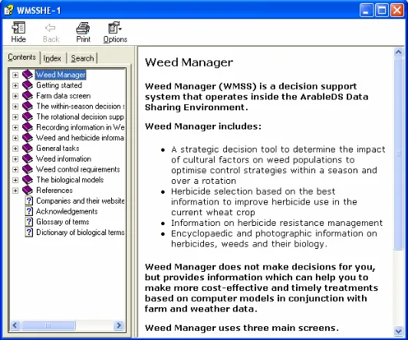Click the book icon beside Getting started
This screenshot has width=408, height=340.
tap(28, 85)
